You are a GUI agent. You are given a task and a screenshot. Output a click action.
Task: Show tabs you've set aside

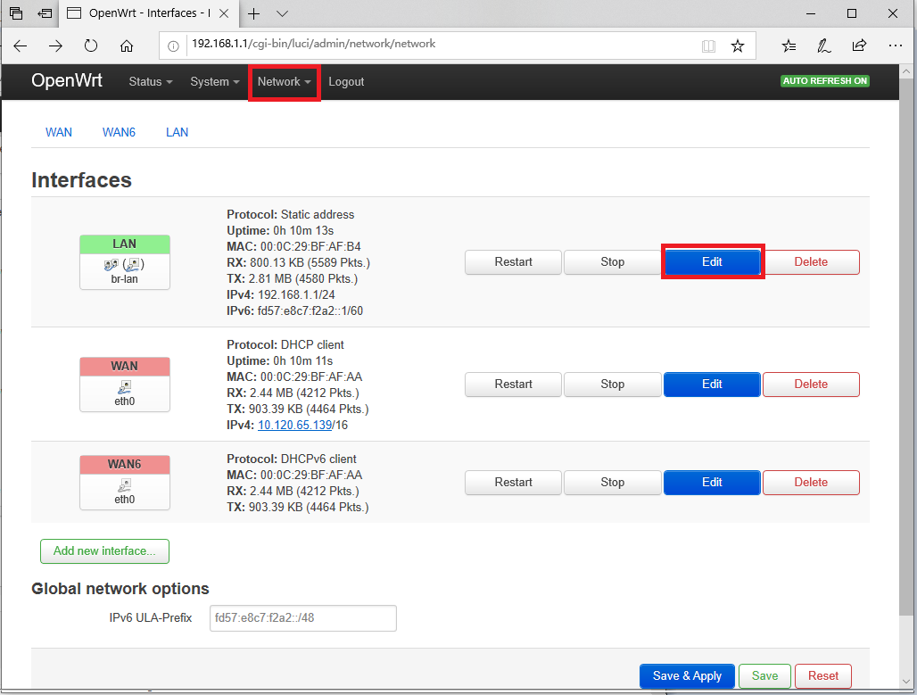point(16,12)
